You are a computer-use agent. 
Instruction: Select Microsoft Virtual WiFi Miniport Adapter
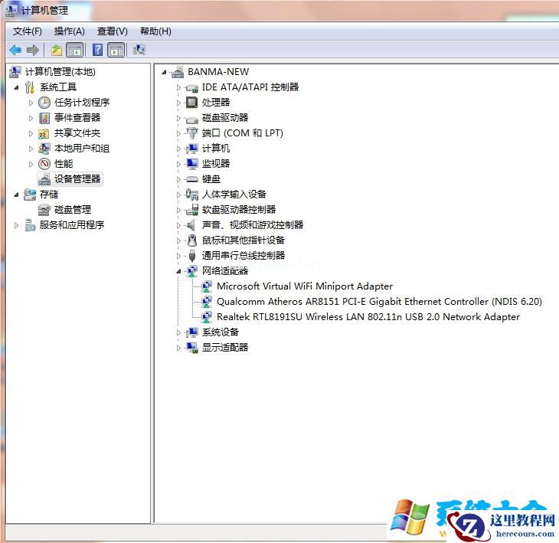[305, 286]
